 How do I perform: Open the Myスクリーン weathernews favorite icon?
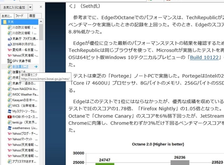pos(9,111)
